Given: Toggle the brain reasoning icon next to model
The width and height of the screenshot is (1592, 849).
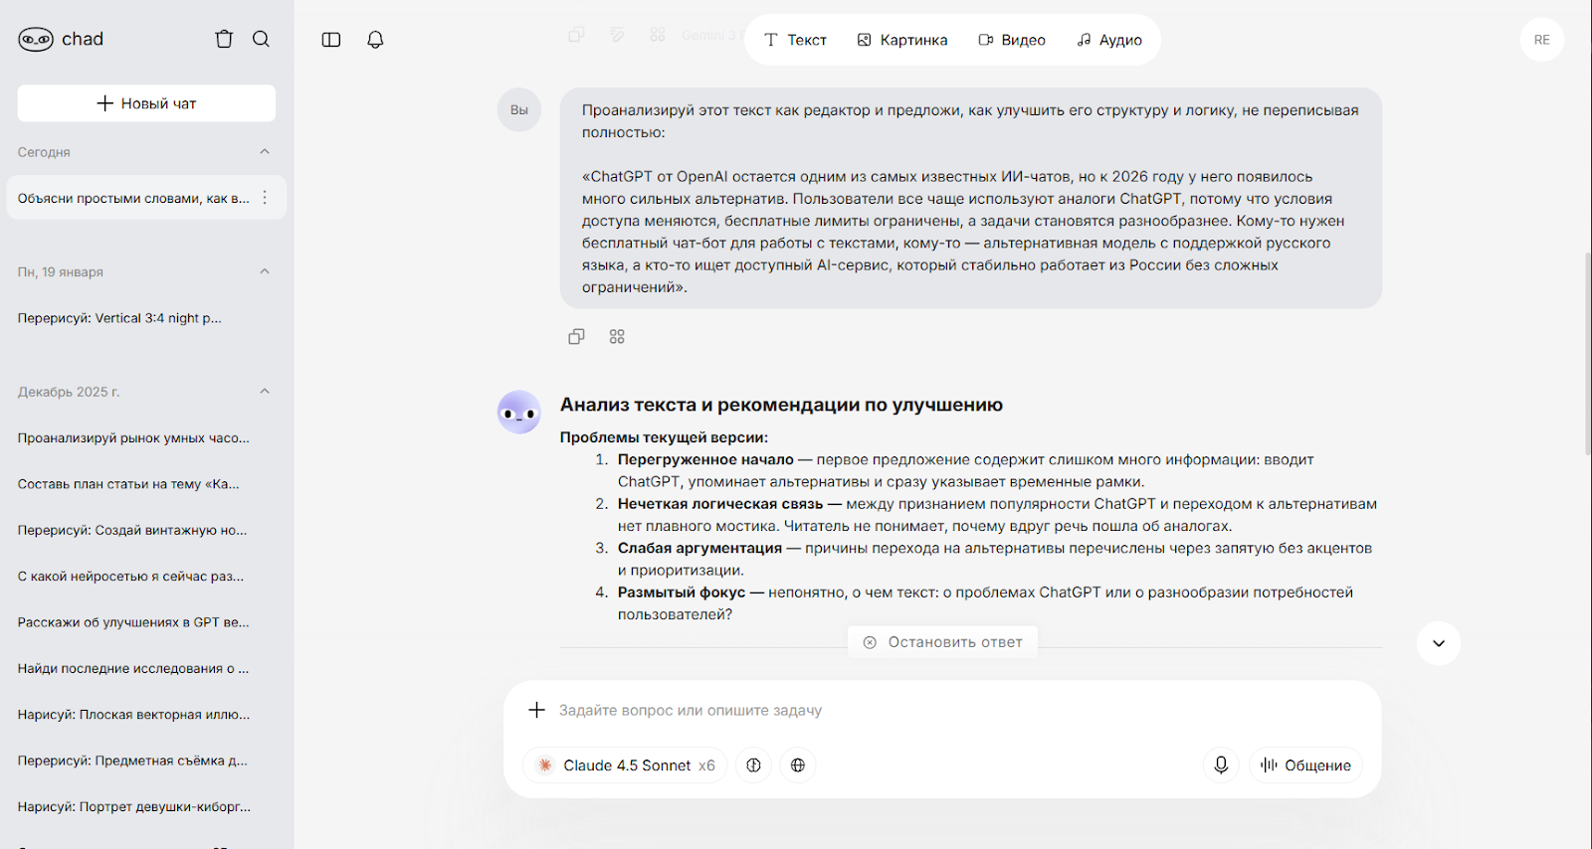Looking at the screenshot, I should click(754, 765).
